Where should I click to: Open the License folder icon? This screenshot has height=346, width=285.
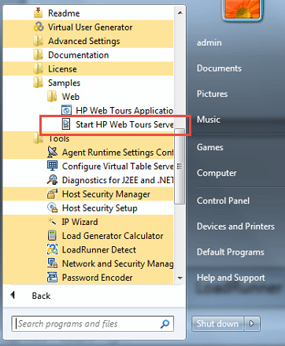click(x=39, y=68)
